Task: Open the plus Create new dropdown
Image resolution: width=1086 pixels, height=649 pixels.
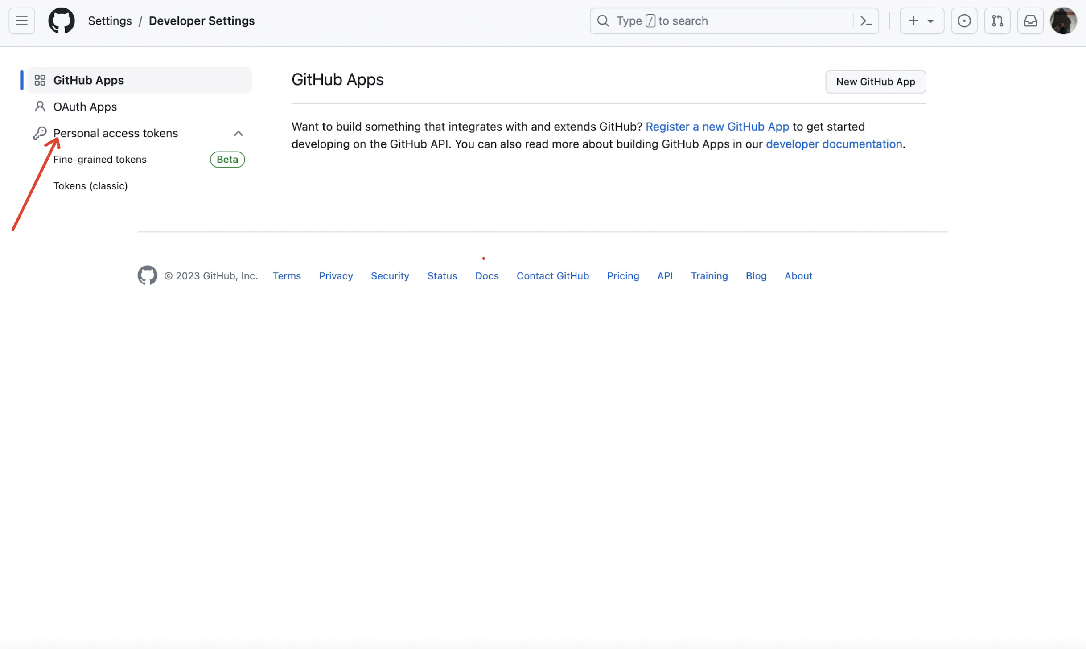Action: [x=921, y=21]
